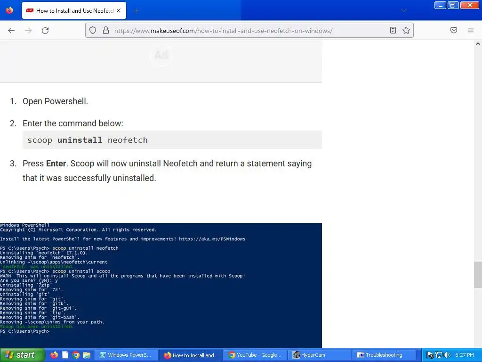Viewport: 482px width, 362px height.
Task: Click the network connection tray icon
Action: click(439, 355)
